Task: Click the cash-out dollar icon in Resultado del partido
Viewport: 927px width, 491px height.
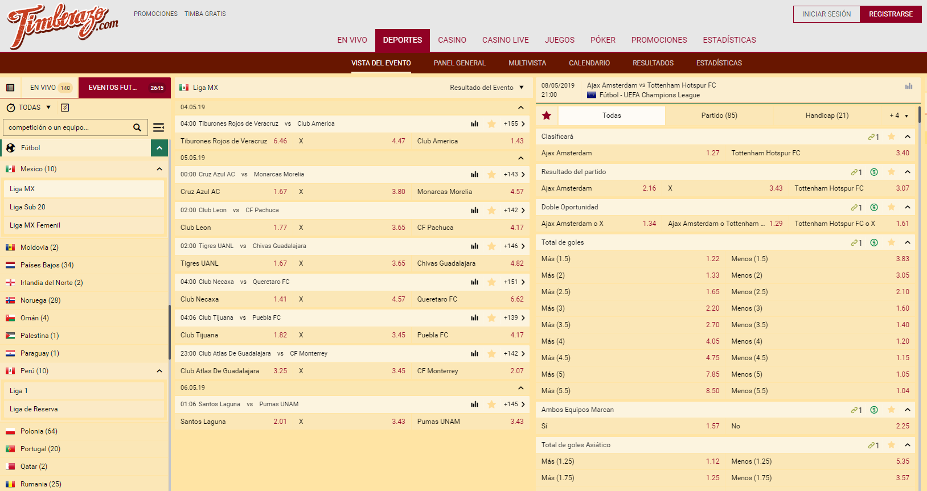Action: click(874, 172)
